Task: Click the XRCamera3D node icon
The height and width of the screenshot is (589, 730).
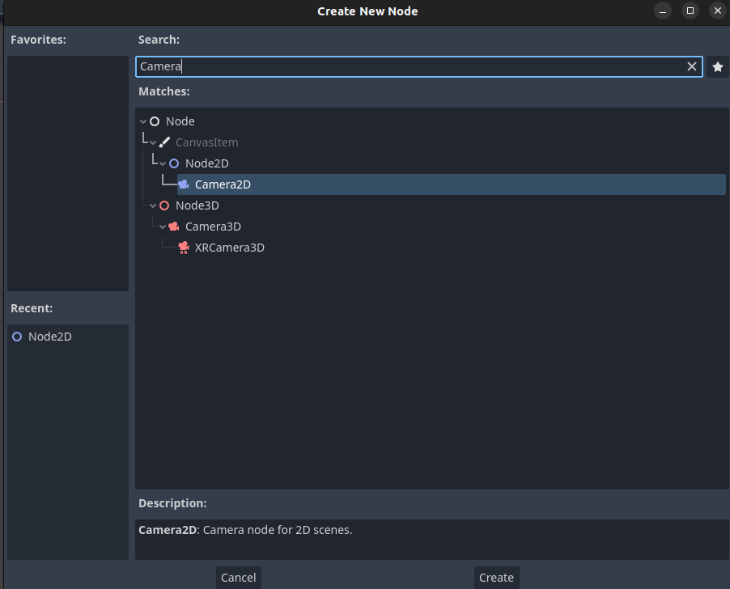Action: pyautogui.click(x=184, y=248)
